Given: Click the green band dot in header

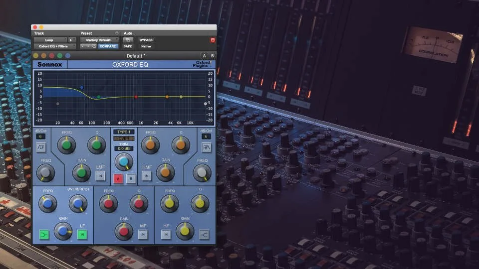Looking at the screenshot, I should [60, 55].
